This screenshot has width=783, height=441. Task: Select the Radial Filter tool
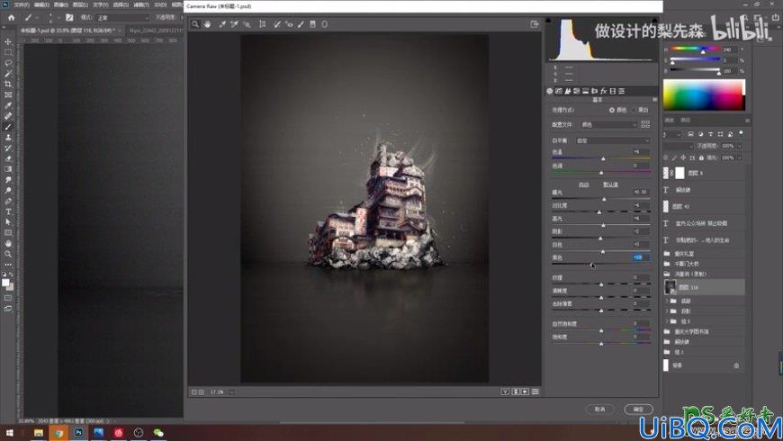tap(325, 24)
